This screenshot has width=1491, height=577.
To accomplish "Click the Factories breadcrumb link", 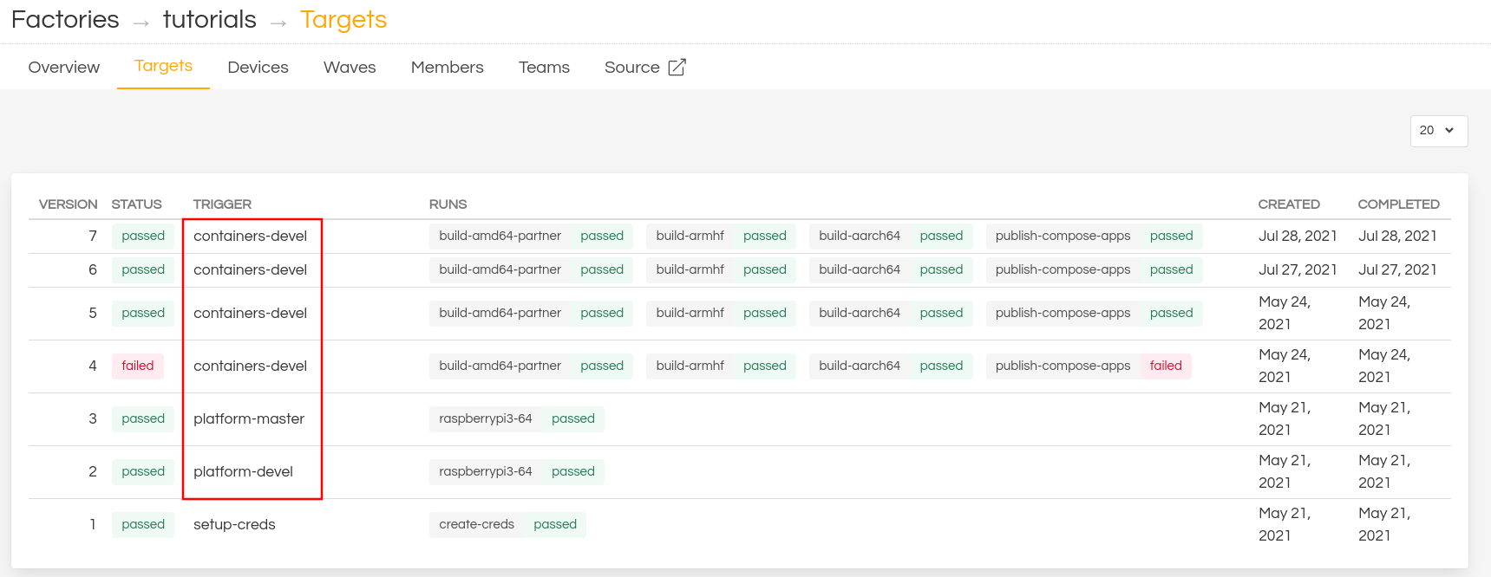I will [65, 20].
